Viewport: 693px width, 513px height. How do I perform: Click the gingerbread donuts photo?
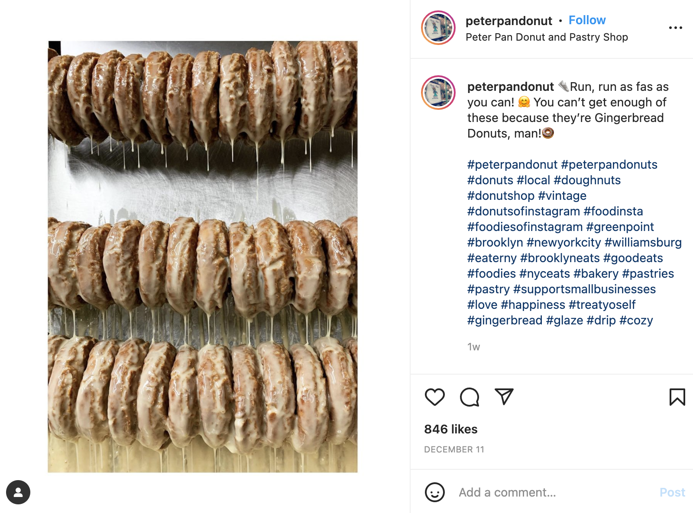point(203,256)
